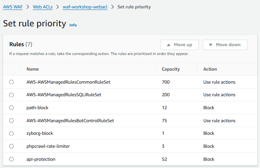Viewport: 260px width, 168px height.
Task: Click the Move down button
Action: click(224, 45)
